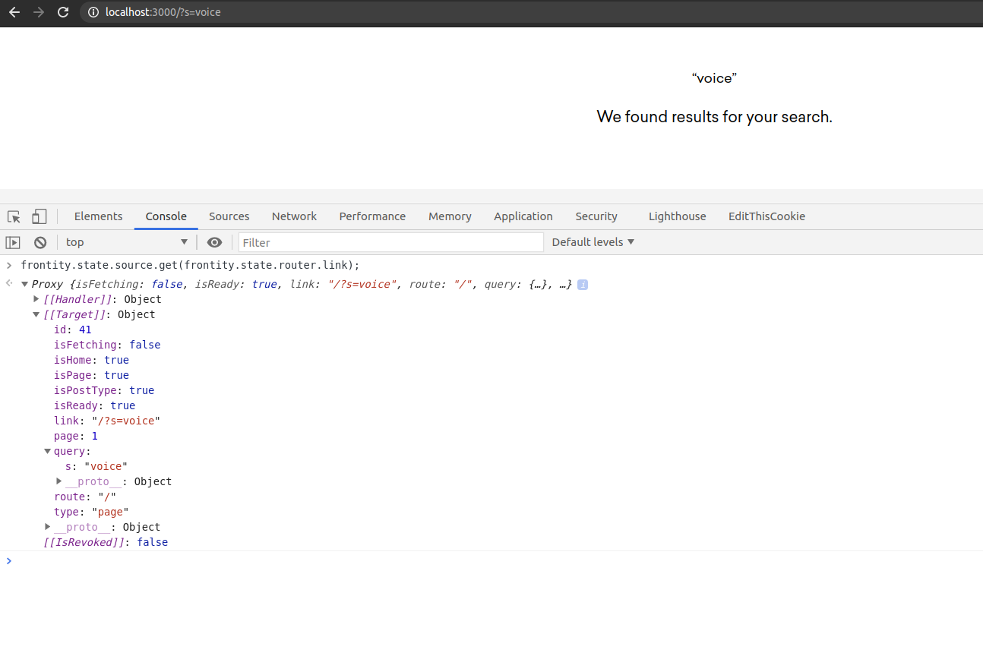Open the Elements tab

(98, 216)
